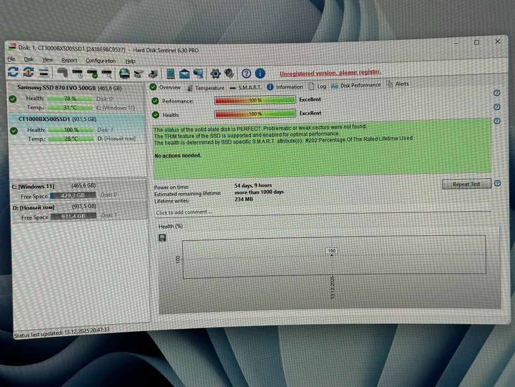Viewport: 515px width, 387px height.
Task: Click the gray hard drive toolbar icon
Action: pyautogui.click(x=62, y=72)
